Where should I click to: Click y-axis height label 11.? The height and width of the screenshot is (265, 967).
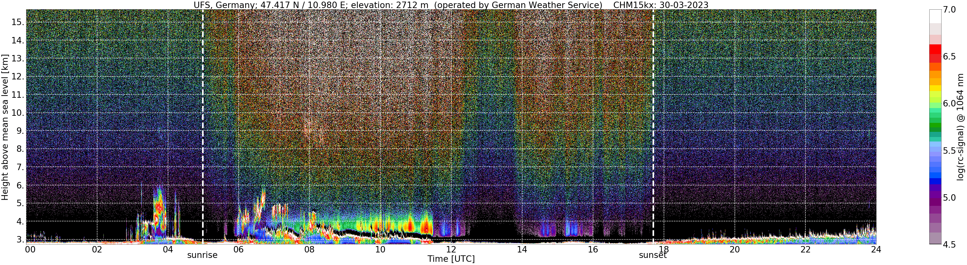pyautogui.click(x=17, y=95)
